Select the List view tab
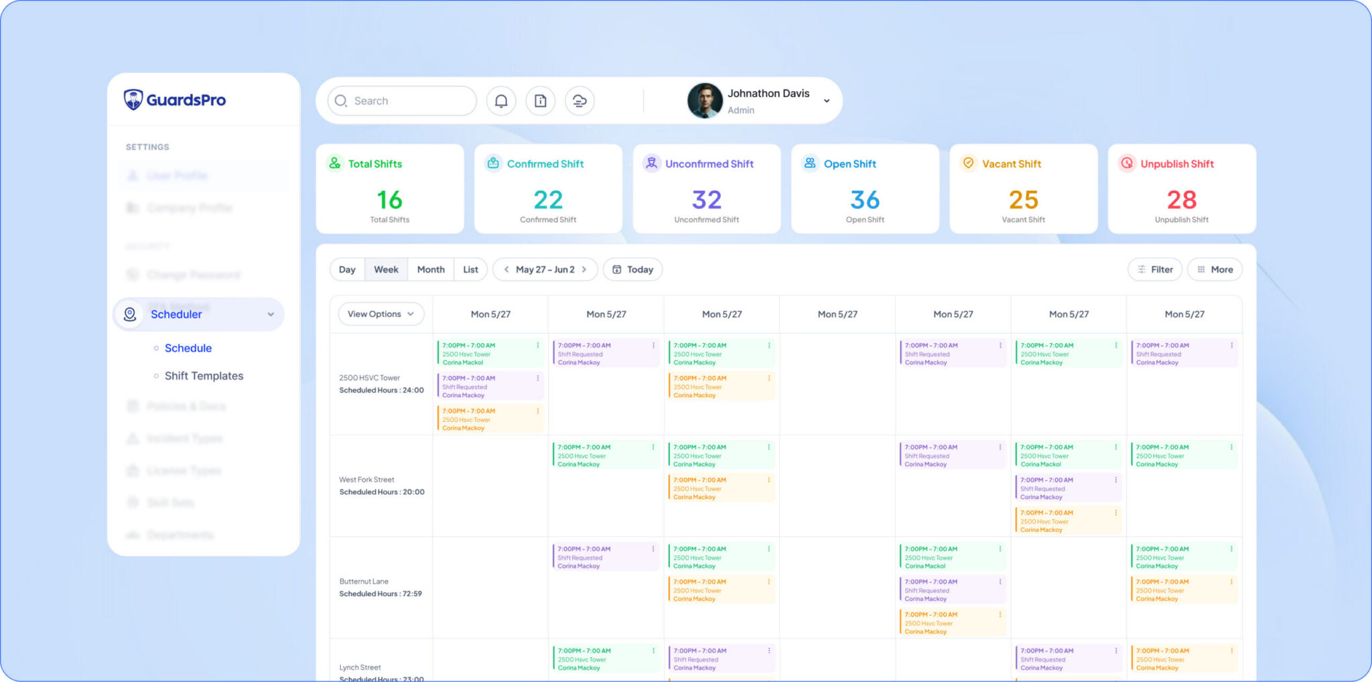 point(470,269)
